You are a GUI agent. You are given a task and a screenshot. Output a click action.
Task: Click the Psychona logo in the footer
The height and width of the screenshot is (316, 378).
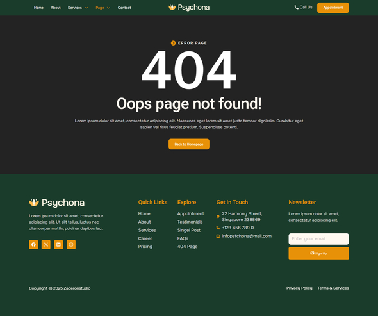coord(56,203)
